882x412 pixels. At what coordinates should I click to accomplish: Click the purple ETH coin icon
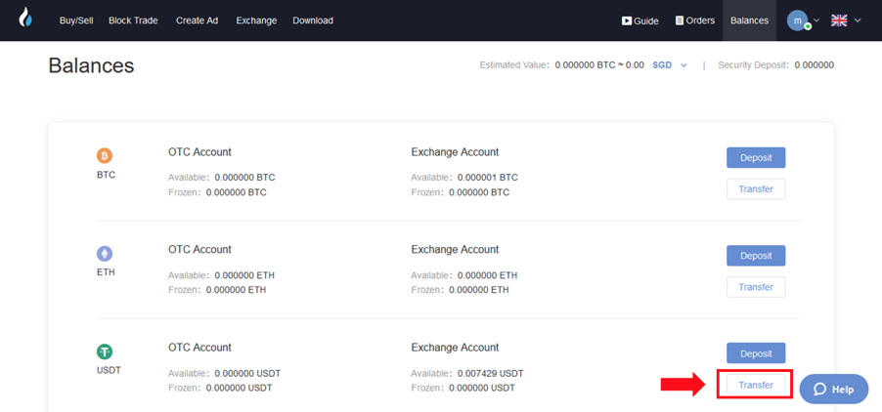pos(105,254)
